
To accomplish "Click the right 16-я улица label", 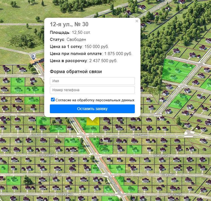I will [174, 194].
